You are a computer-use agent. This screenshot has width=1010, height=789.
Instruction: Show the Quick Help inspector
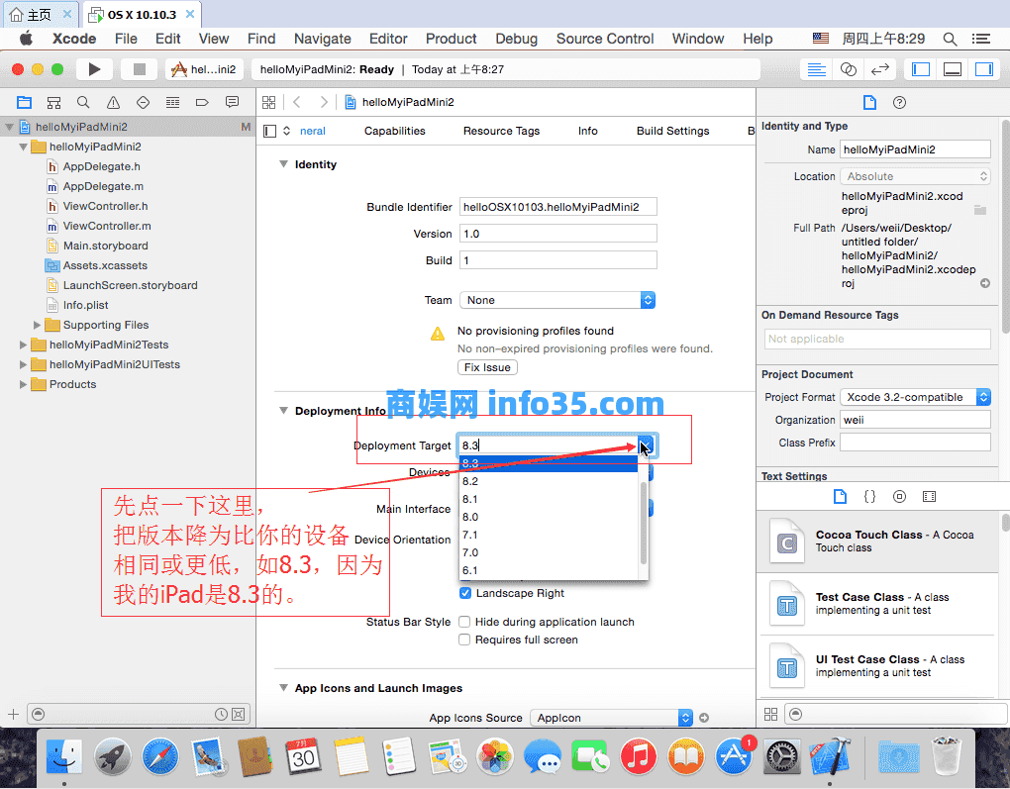900,102
